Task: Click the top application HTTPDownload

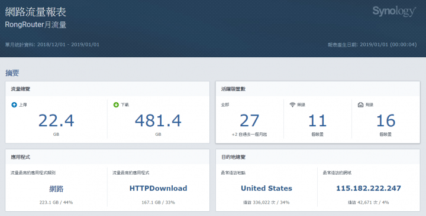Action: point(158,188)
